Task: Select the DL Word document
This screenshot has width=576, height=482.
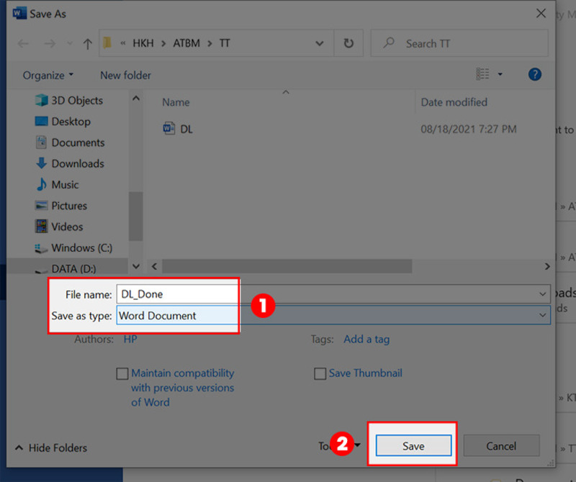Action: 179,129
